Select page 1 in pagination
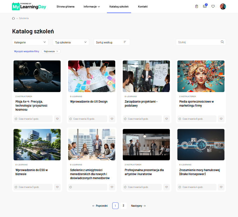The width and height of the screenshot is (238, 217). [x=115, y=206]
